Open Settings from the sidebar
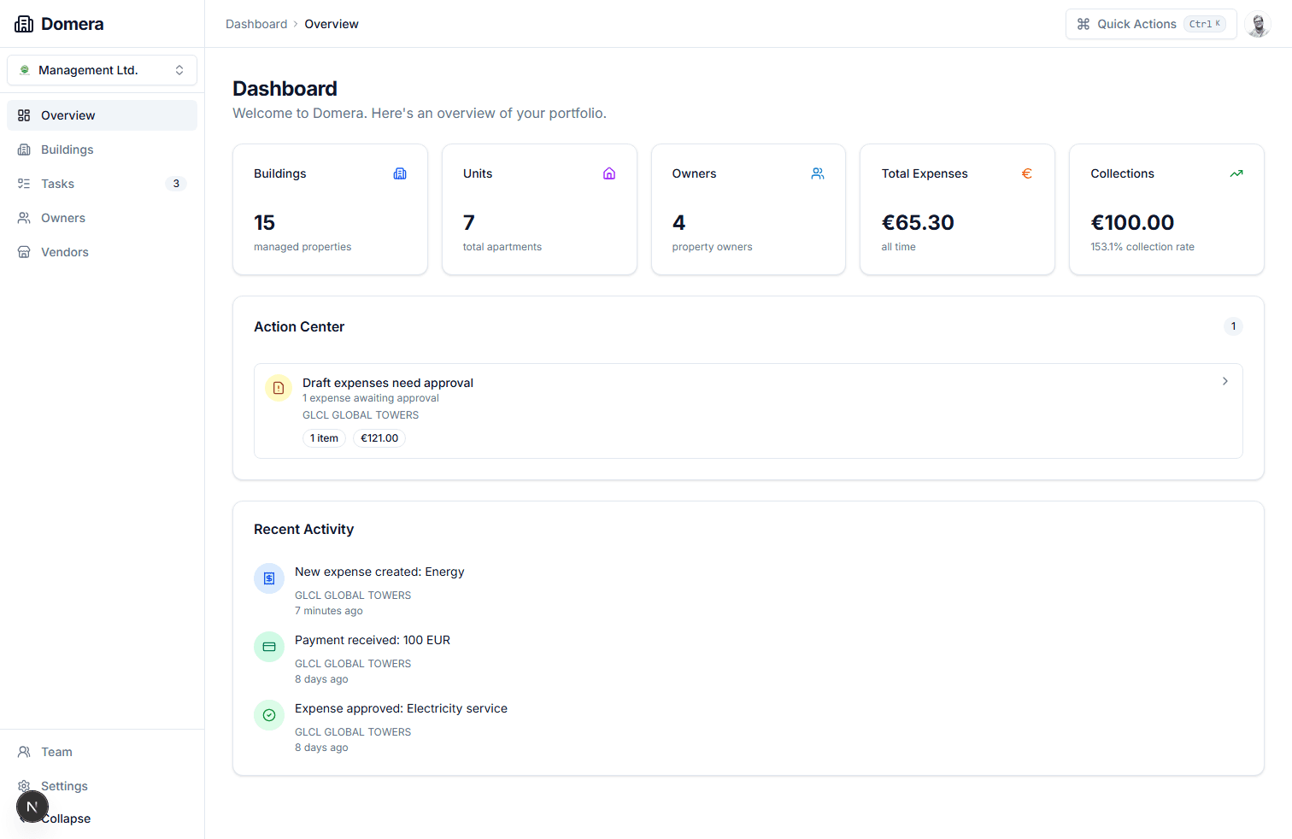This screenshot has height=839, width=1292. (63, 786)
